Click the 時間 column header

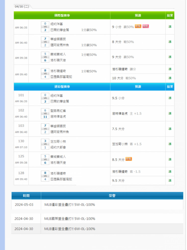[26, 196]
